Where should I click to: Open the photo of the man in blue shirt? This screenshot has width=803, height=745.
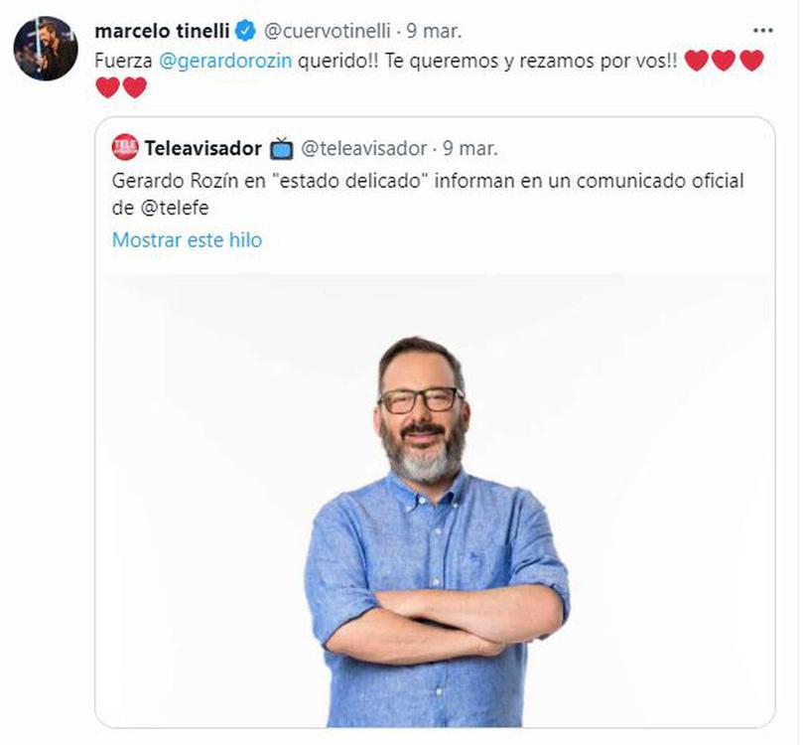(435, 500)
